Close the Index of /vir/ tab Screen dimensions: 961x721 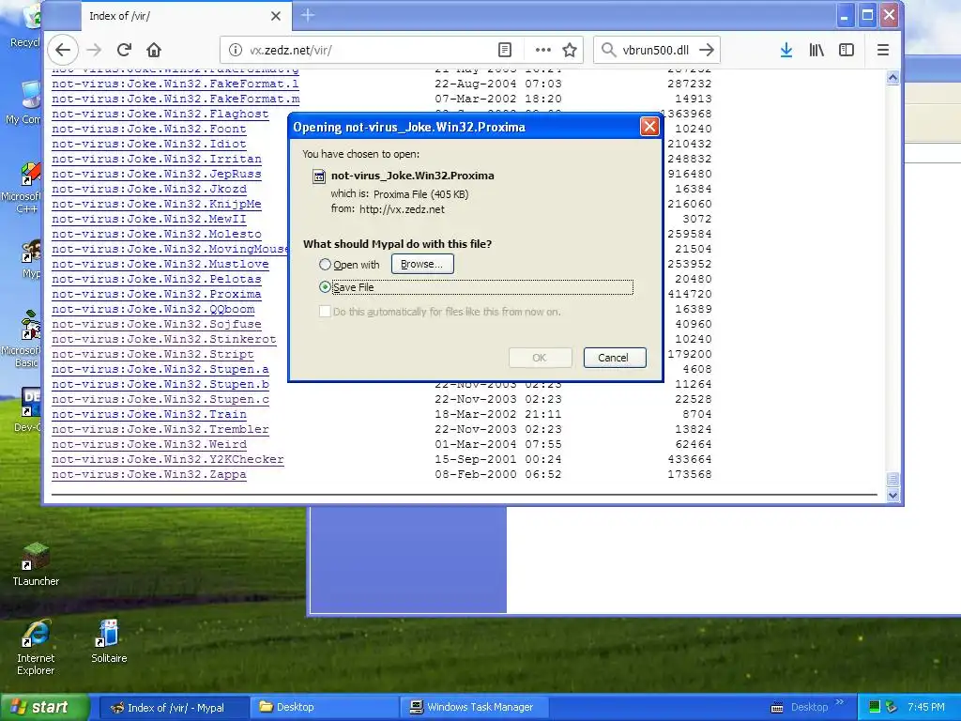pos(276,16)
